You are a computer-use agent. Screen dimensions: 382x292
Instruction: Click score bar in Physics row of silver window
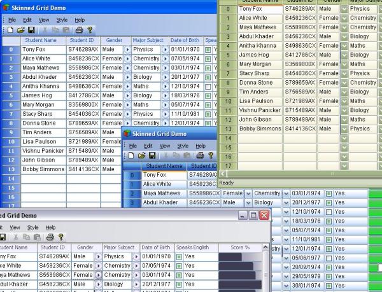tap(230, 257)
